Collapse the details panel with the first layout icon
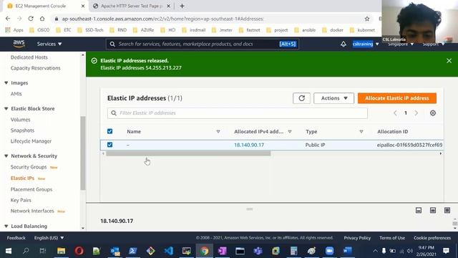458x258 pixels. (419, 210)
